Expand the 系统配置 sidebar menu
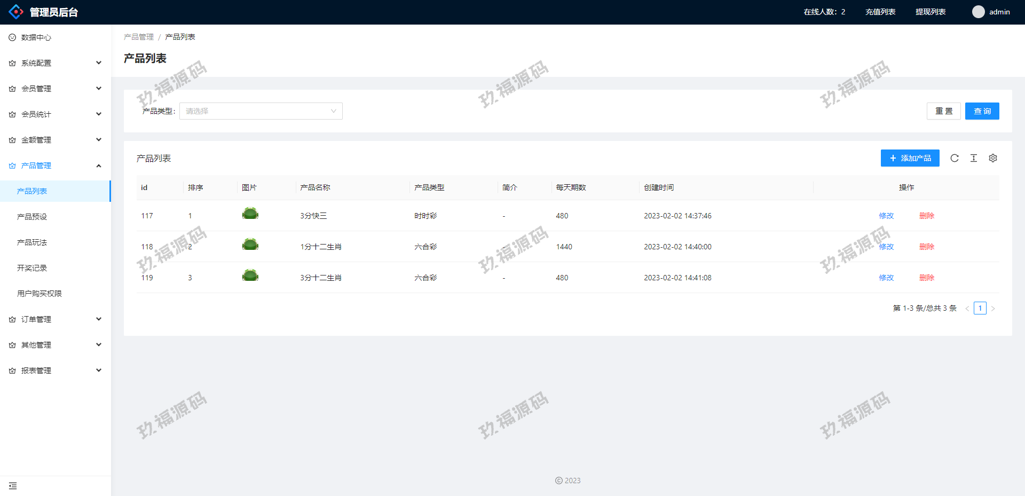 click(56, 63)
